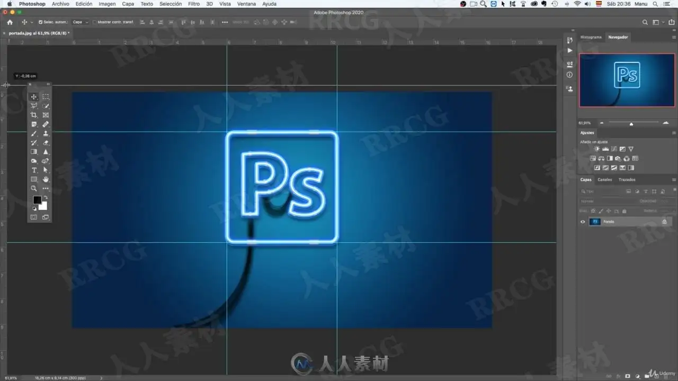This screenshot has height=381, width=678.
Task: Select the Eyedropper tool
Action: 34,124
